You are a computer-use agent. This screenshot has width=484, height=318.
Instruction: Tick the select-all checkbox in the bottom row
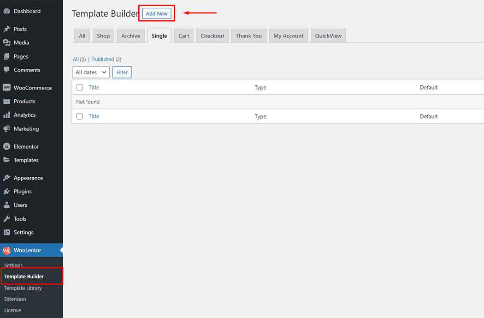tap(79, 116)
